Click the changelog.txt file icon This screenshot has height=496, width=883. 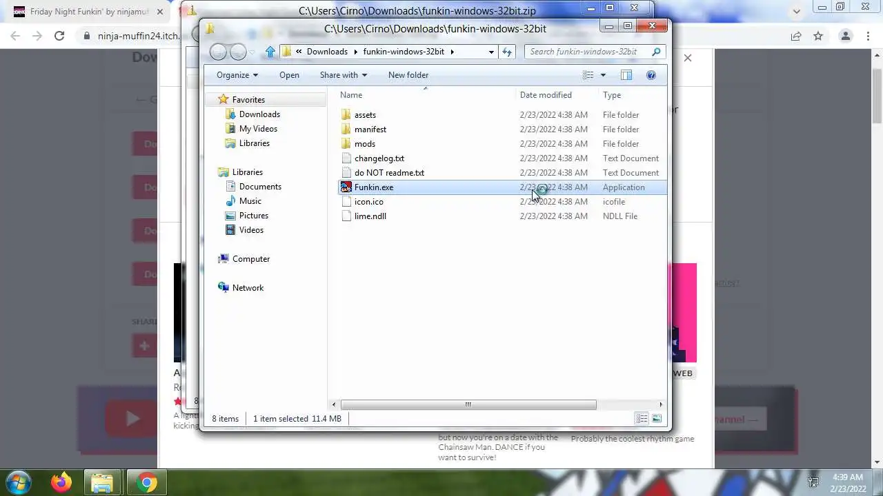[x=346, y=158]
